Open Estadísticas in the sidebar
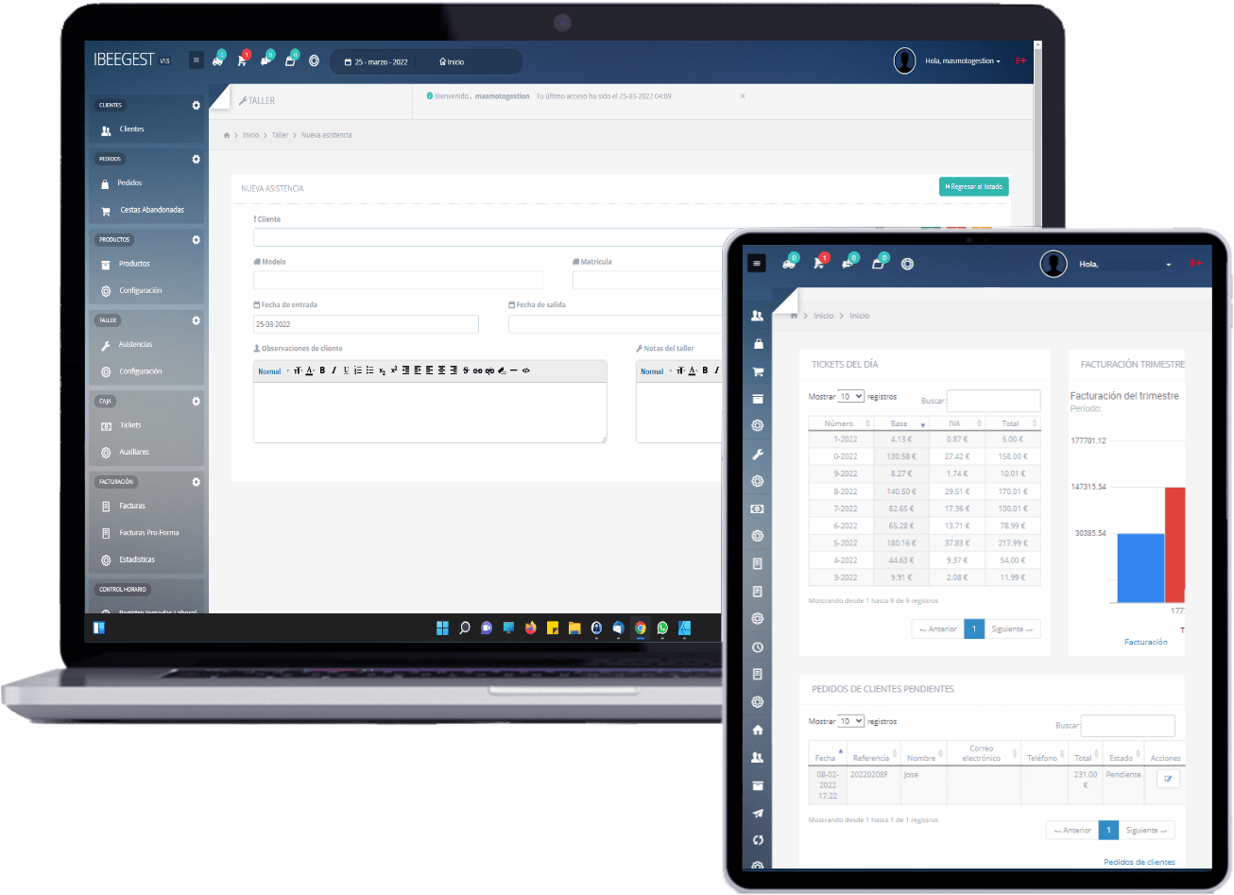Image resolution: width=1234 pixels, height=895 pixels. pos(137,559)
